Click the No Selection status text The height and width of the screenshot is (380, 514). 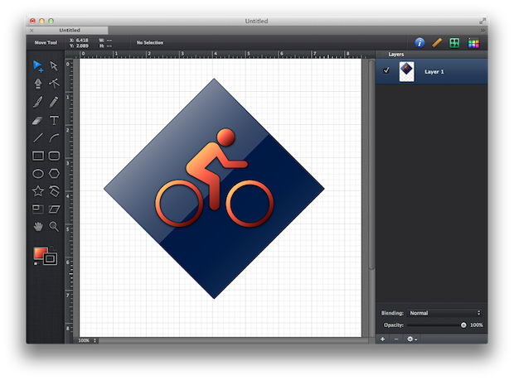(x=150, y=42)
